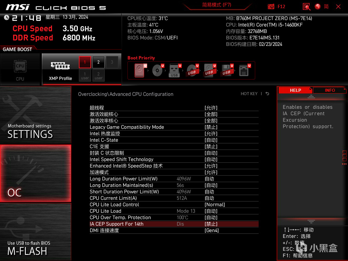This screenshot has height=261, width=348.
Task: Select XMP user profile 2
Action: (98, 75)
